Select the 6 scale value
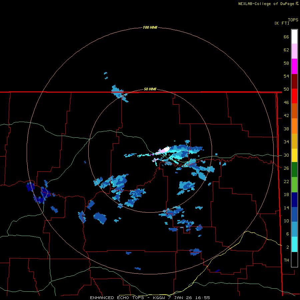 pos(287,234)
